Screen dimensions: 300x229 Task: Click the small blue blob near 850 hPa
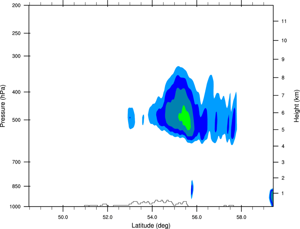pos(192,189)
